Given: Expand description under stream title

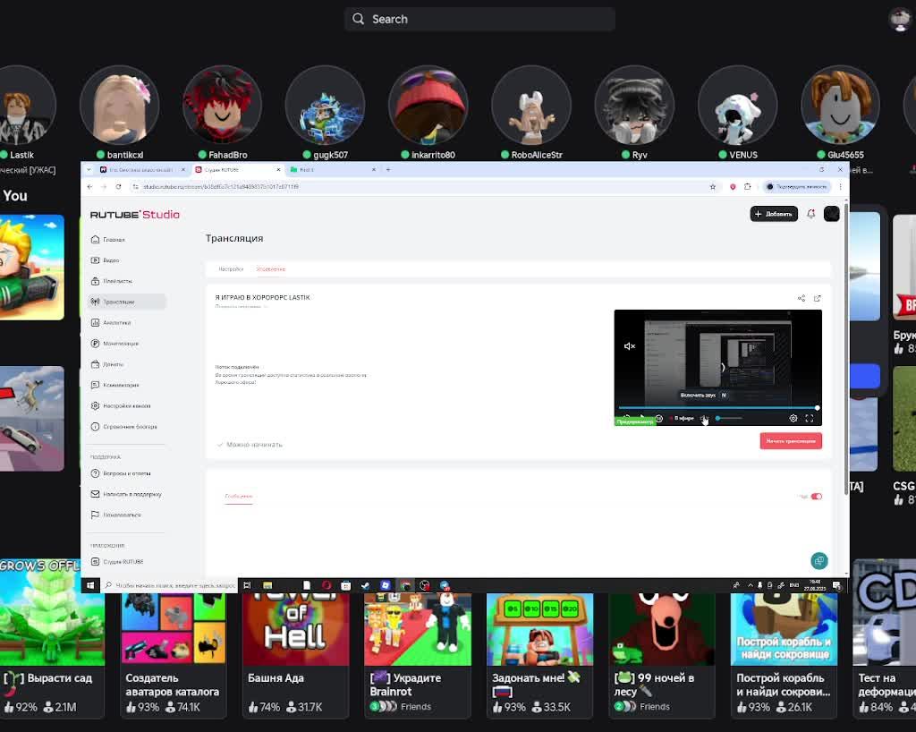Looking at the screenshot, I should (x=242, y=306).
